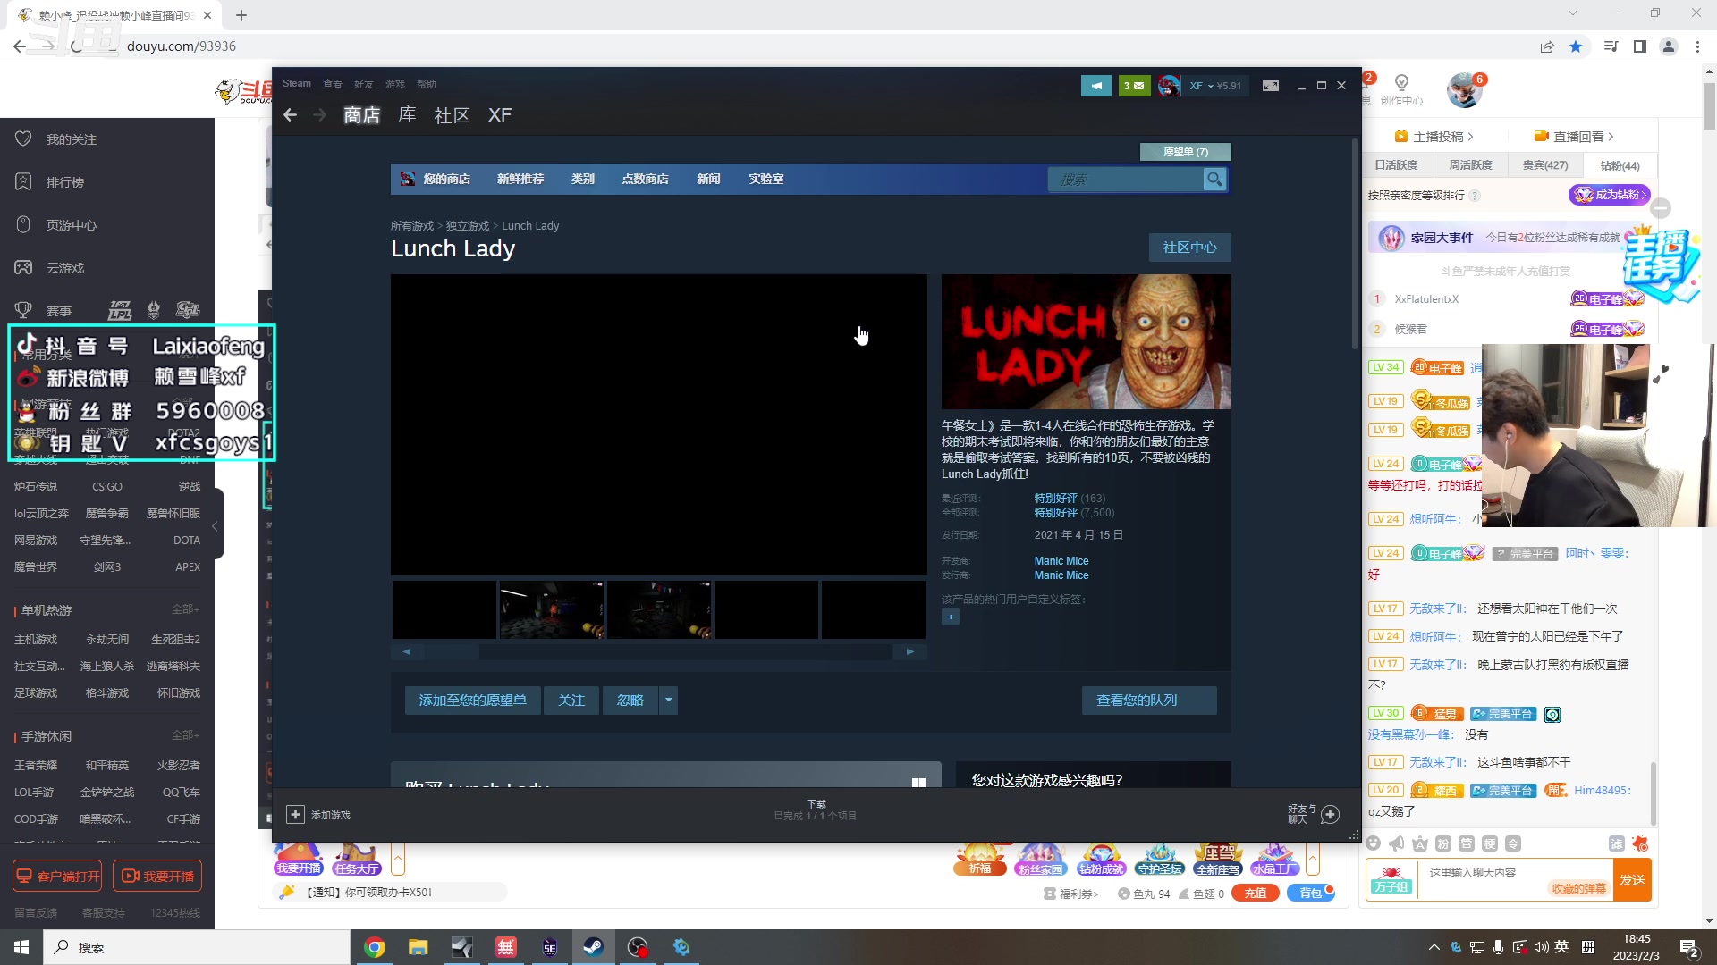Image resolution: width=1717 pixels, height=965 pixels.
Task: Open Steam friends and chat
Action: tap(1314, 814)
